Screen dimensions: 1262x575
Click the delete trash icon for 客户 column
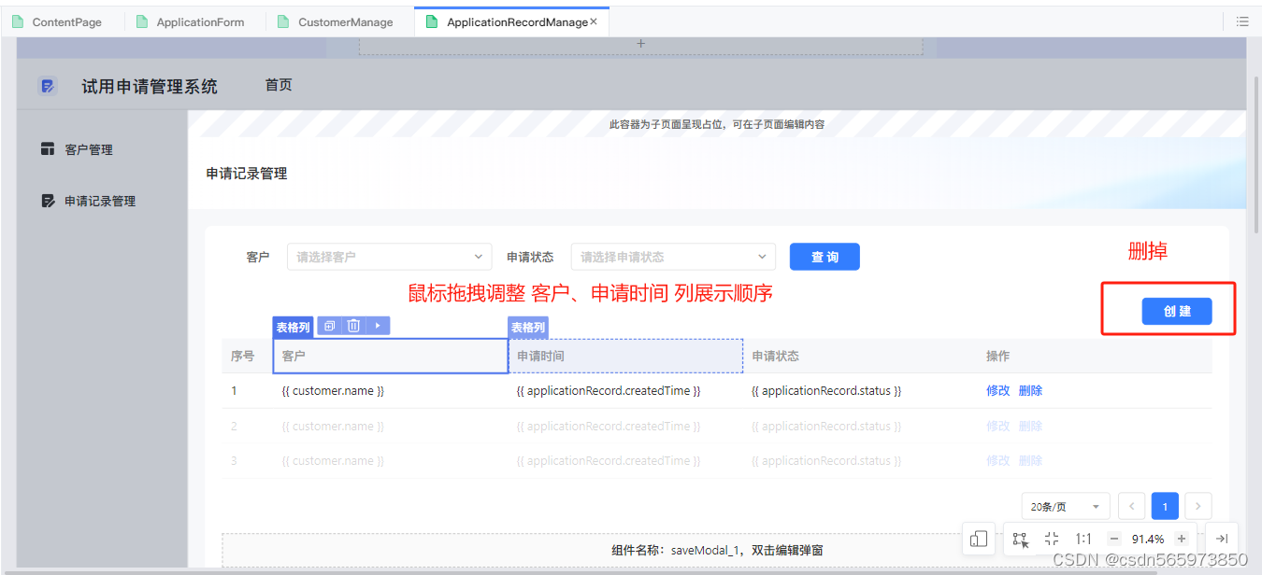(x=352, y=325)
